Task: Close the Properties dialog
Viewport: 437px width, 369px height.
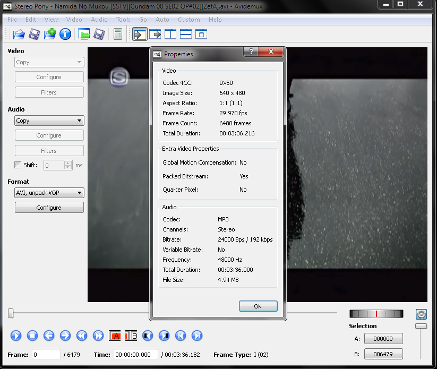Action: 271,52
